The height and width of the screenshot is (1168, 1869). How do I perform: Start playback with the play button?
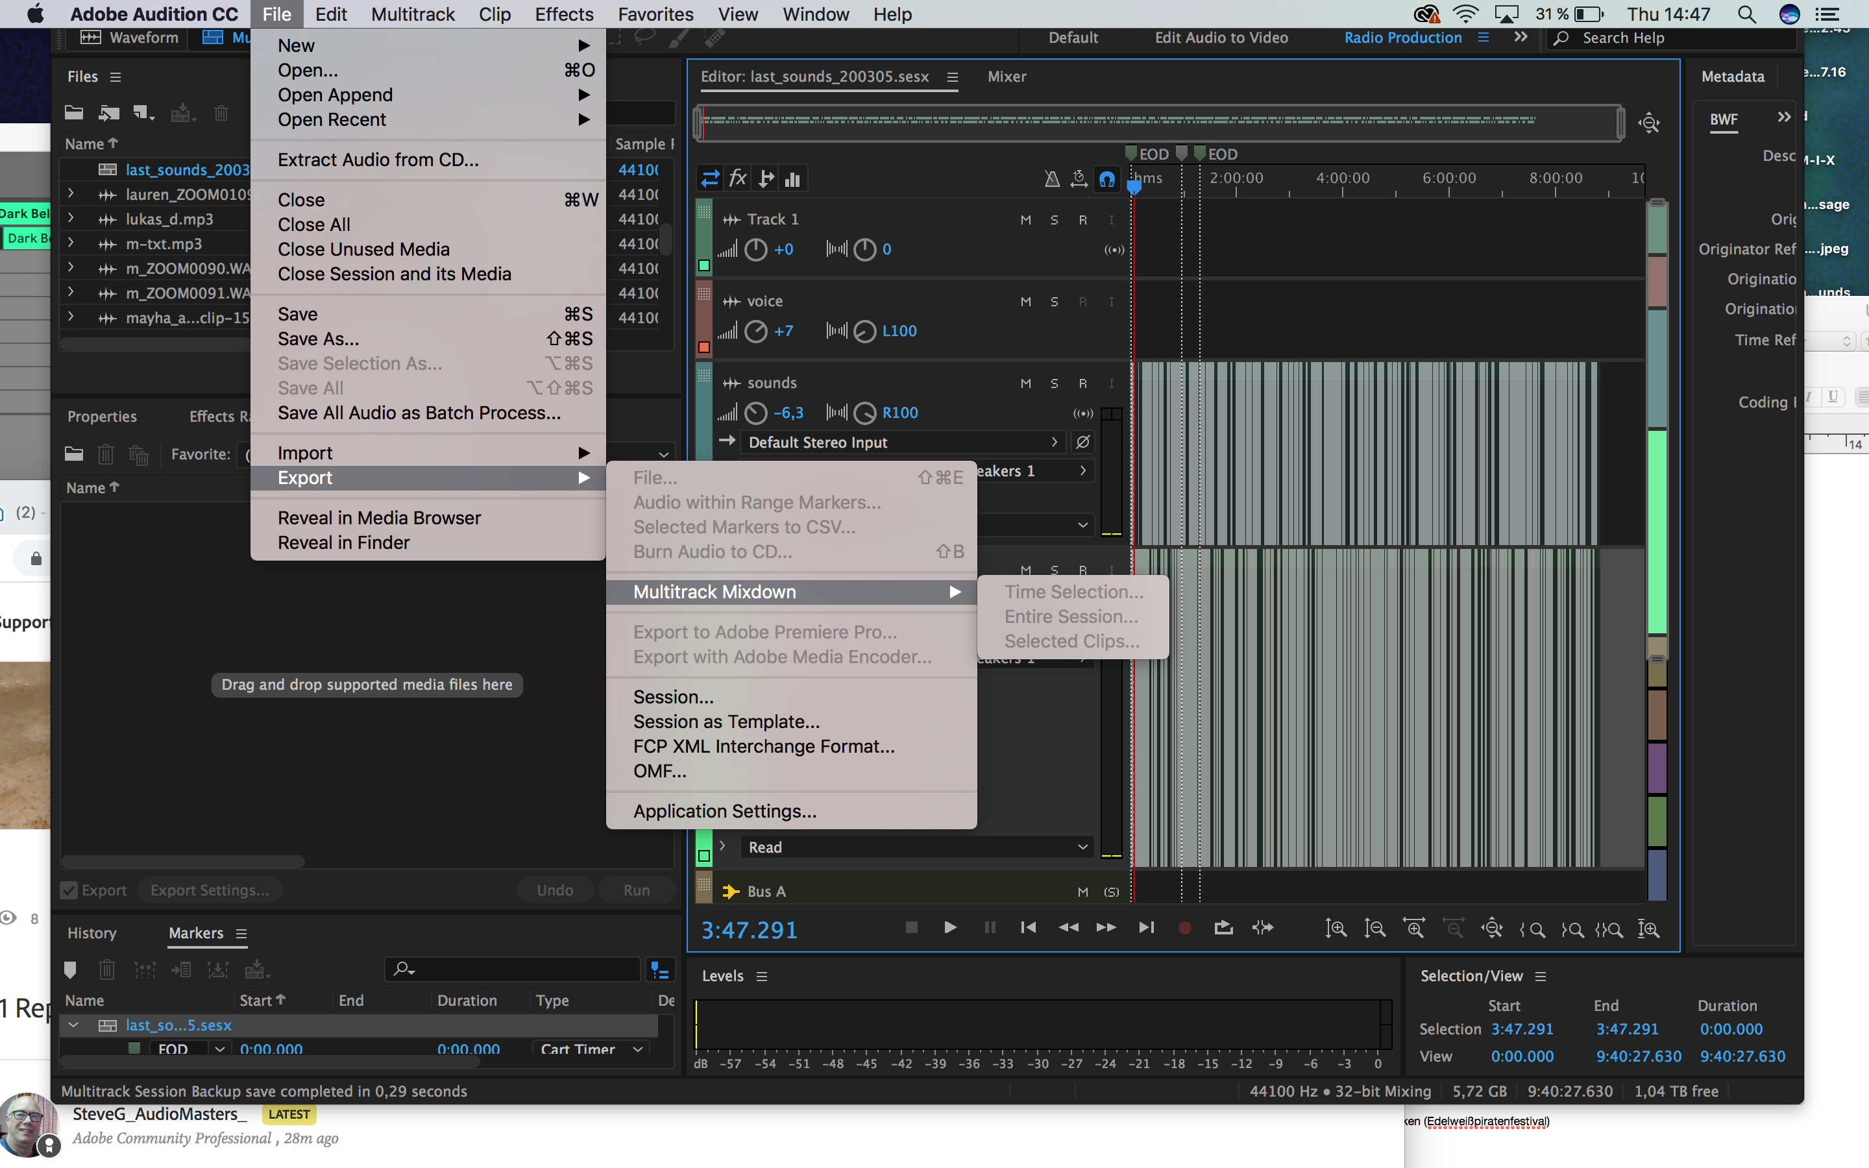(x=949, y=928)
